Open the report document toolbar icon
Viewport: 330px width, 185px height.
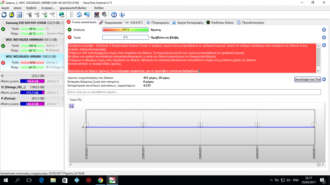pyautogui.click(x=71, y=15)
